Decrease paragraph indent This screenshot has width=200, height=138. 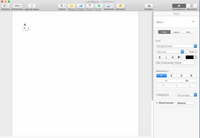click(x=166, y=81)
